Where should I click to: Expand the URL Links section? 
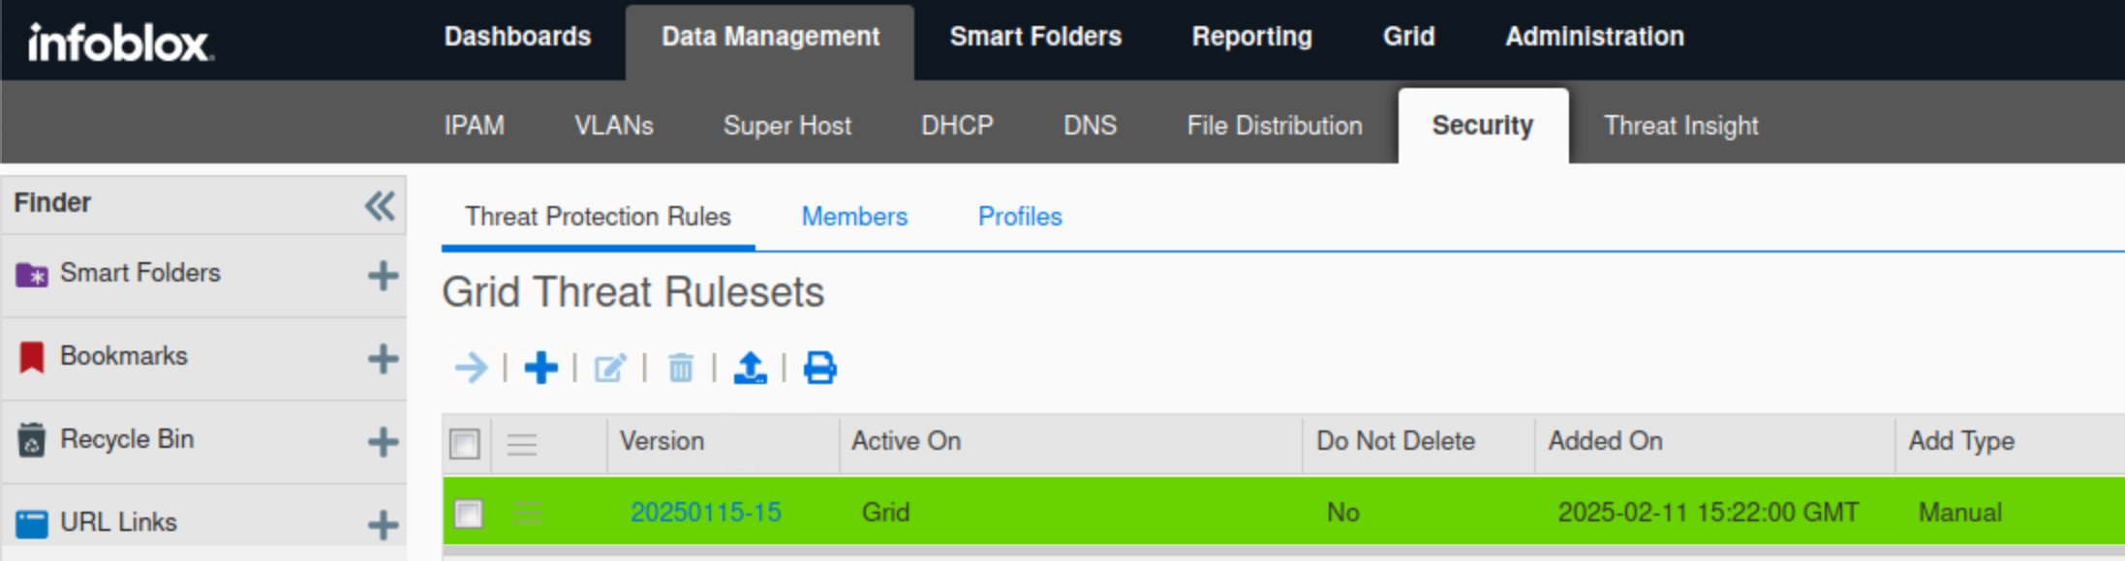coord(384,525)
